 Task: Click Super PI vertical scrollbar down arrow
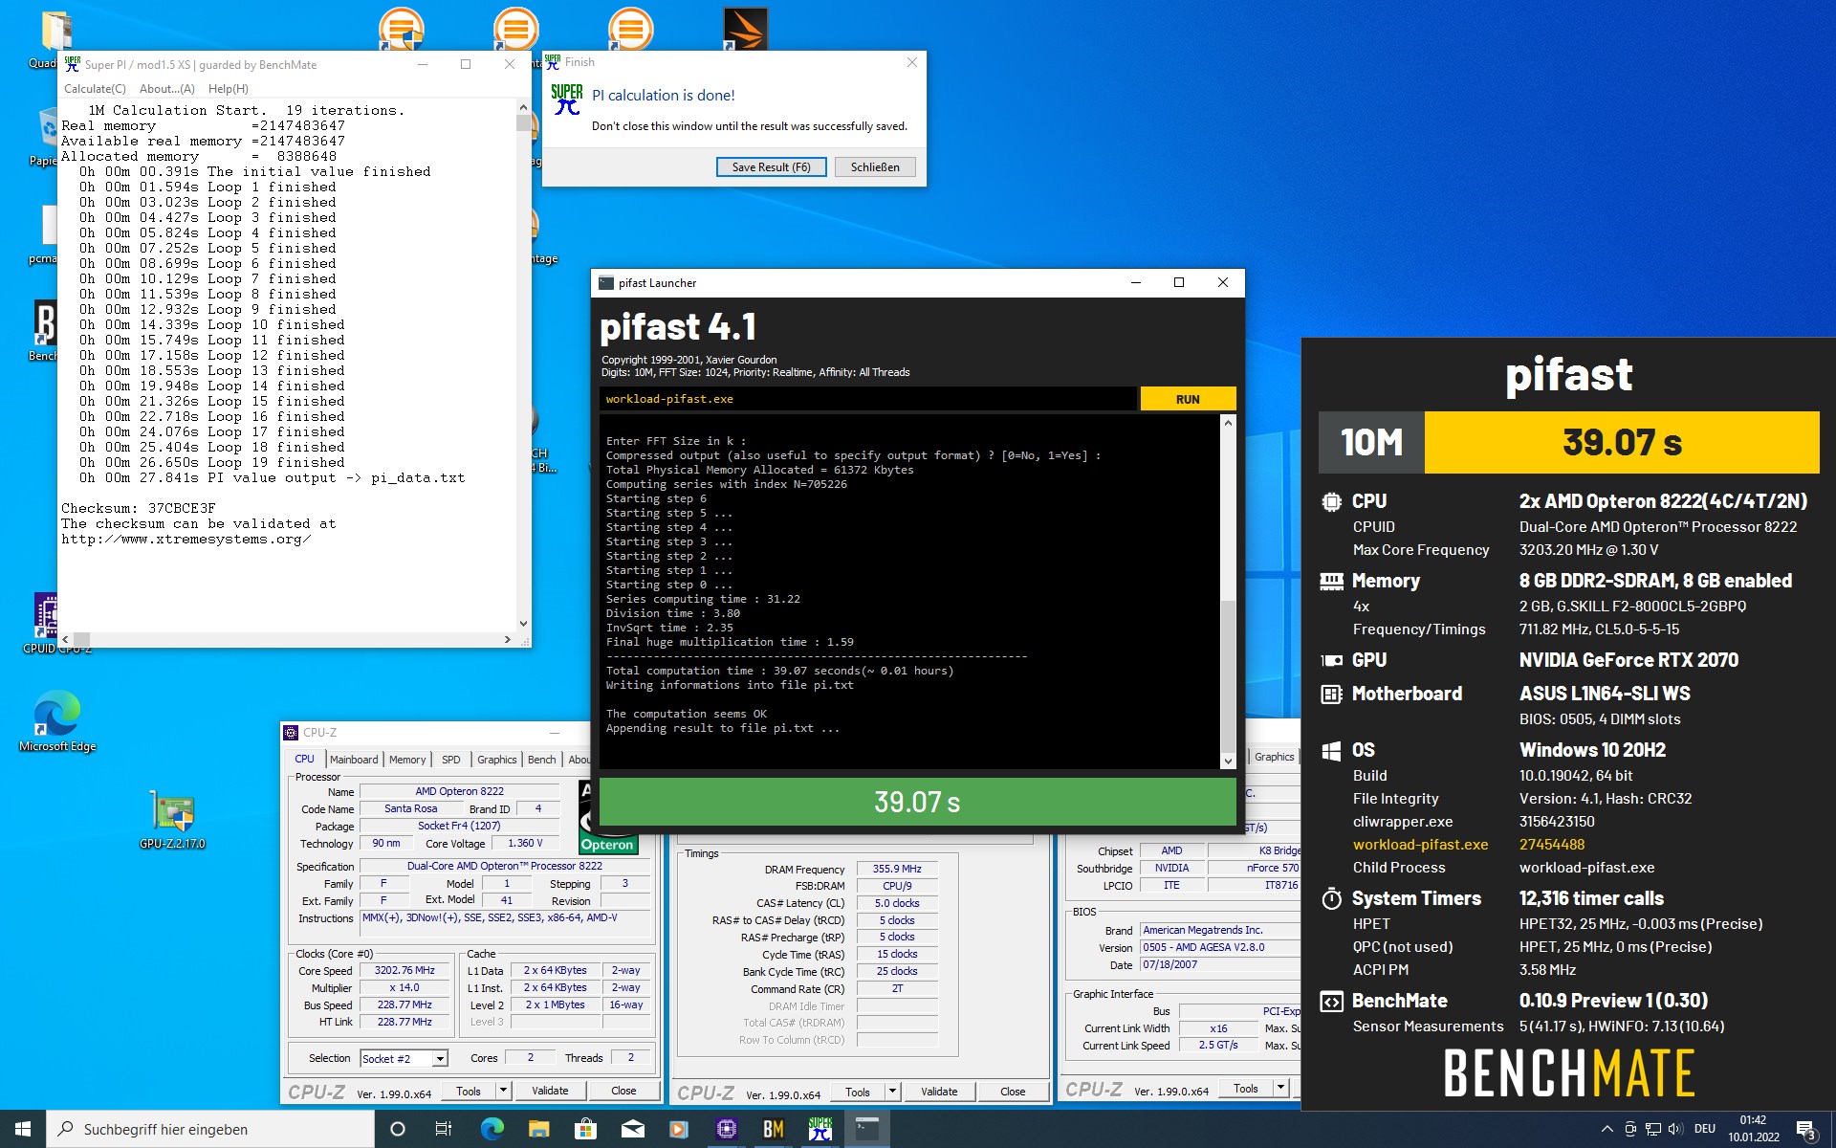click(x=523, y=624)
